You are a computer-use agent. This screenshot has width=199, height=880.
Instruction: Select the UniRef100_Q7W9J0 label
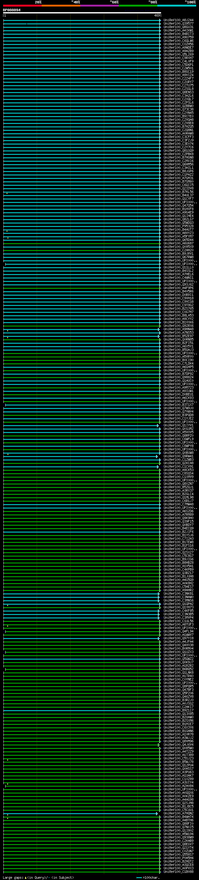coord(178,408)
